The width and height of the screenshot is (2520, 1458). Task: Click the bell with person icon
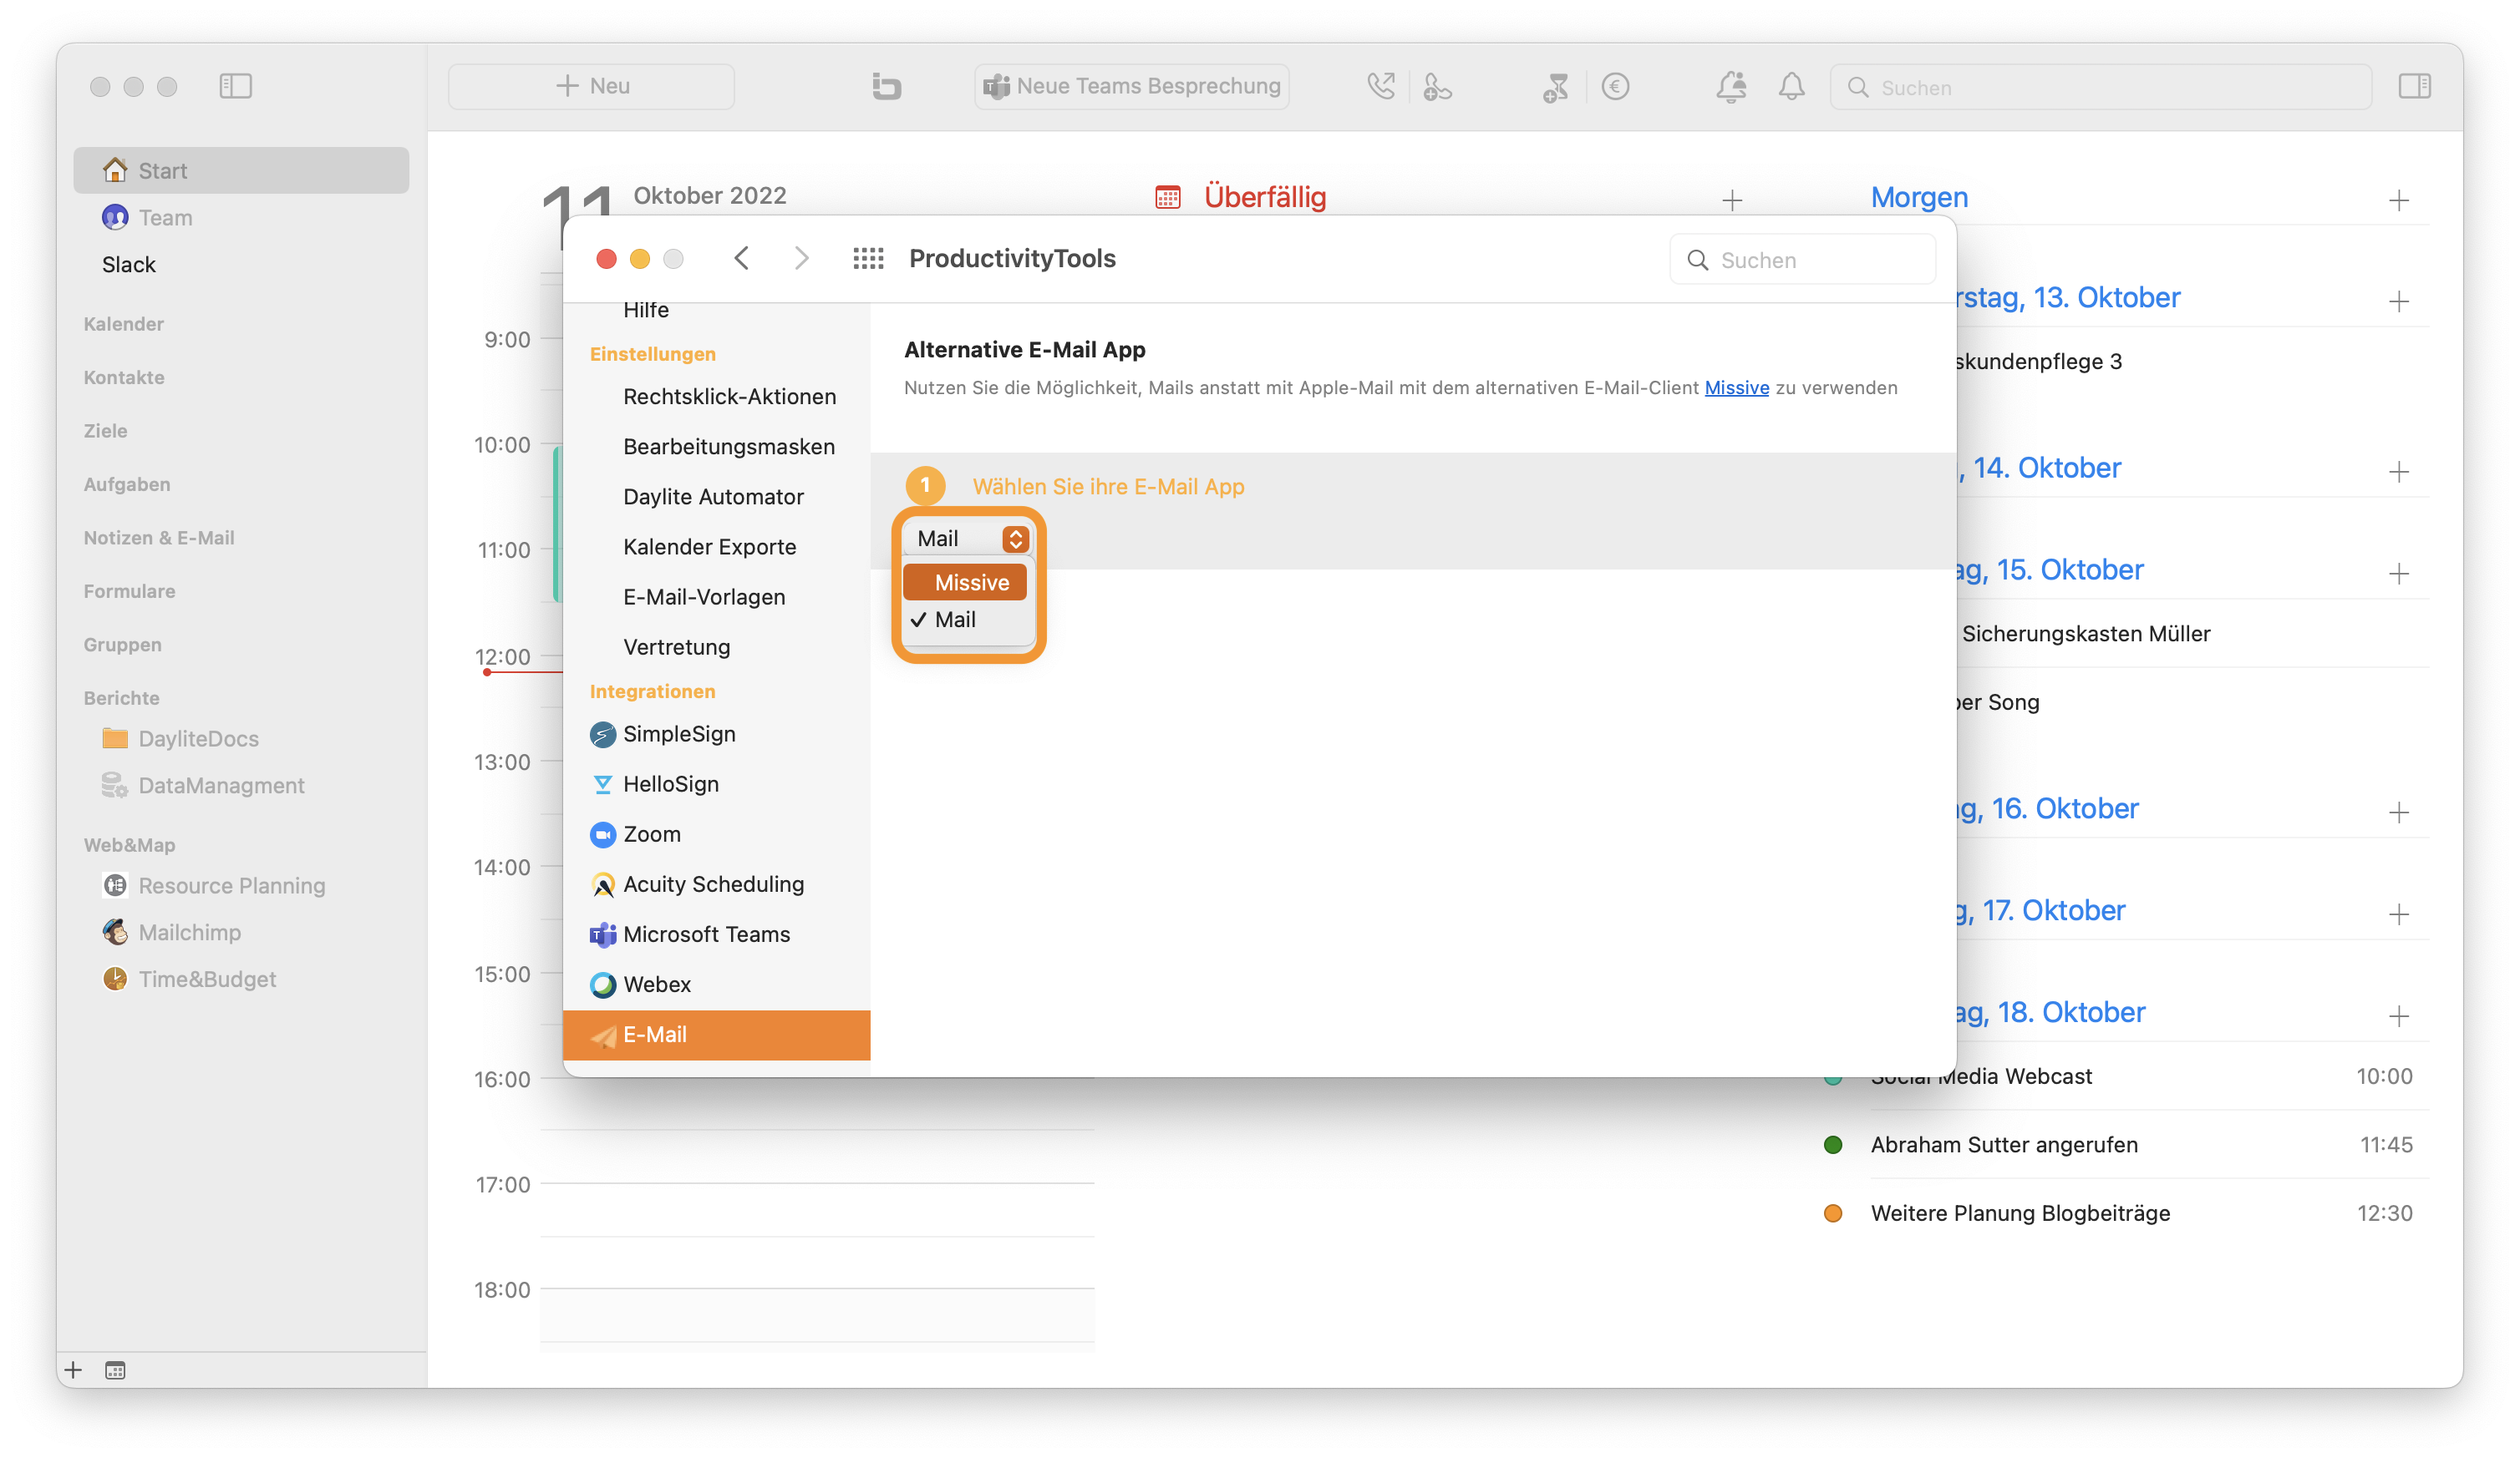point(1731,86)
